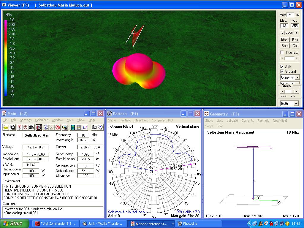Click the open file folder icon
This screenshot has width=304, height=228.
[x=6, y=127]
